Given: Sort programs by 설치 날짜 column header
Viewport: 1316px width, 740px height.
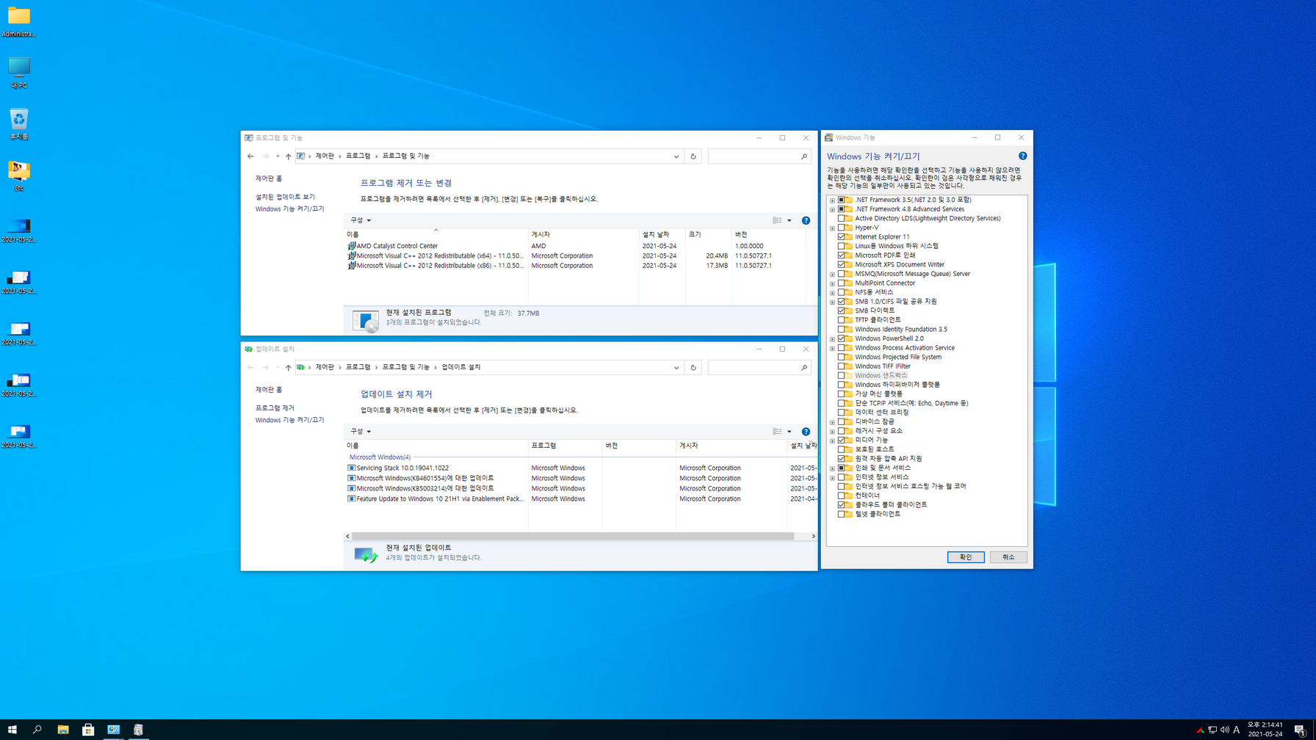Looking at the screenshot, I should pos(662,234).
